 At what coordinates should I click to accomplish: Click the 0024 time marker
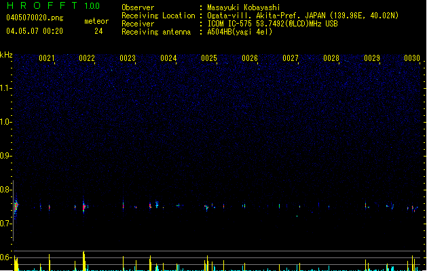pyautogui.click(x=168, y=58)
